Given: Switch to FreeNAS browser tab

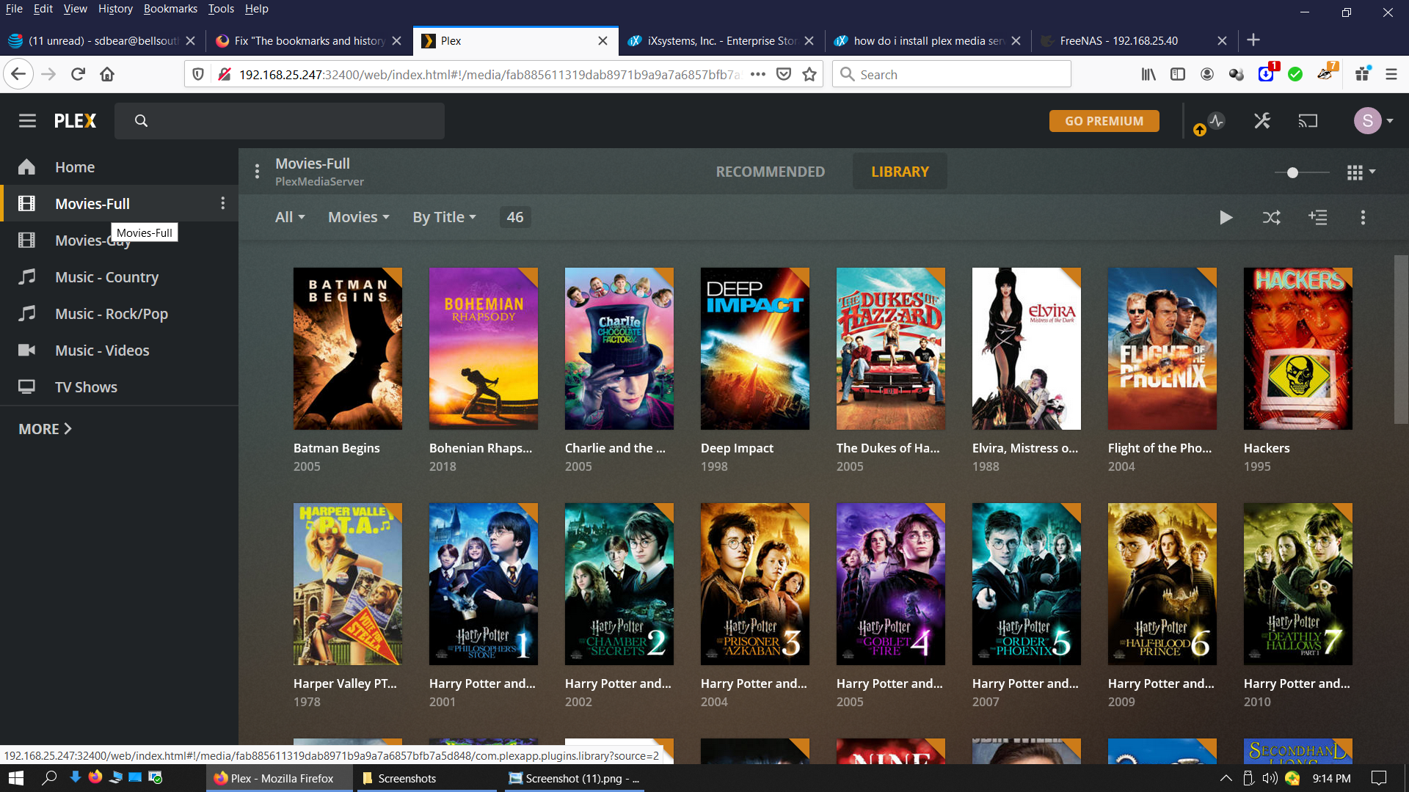Looking at the screenshot, I should 1134,40.
